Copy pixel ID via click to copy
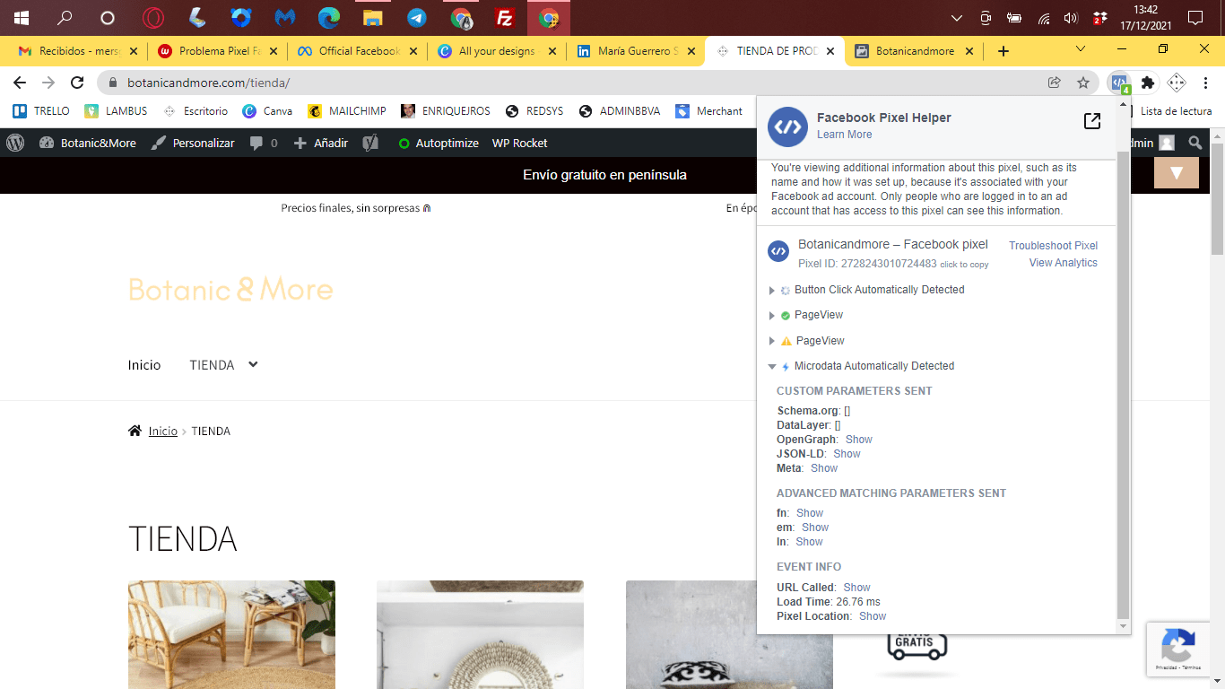This screenshot has height=689, width=1225. [964, 265]
